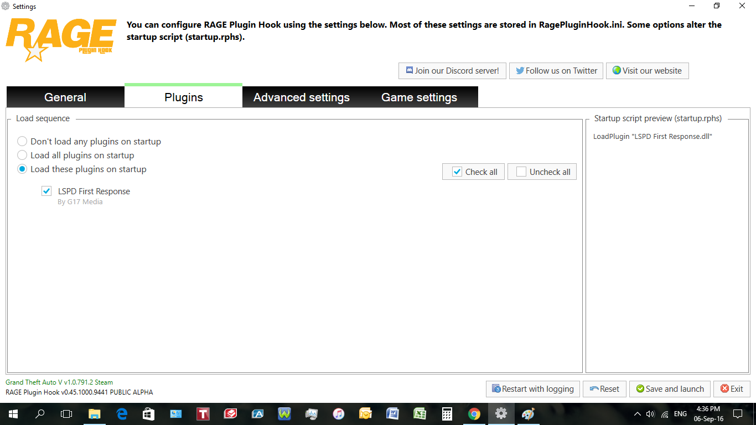Open Wi-Fi network settings in tray
Image resolution: width=756 pixels, height=425 pixels.
pyautogui.click(x=665, y=414)
